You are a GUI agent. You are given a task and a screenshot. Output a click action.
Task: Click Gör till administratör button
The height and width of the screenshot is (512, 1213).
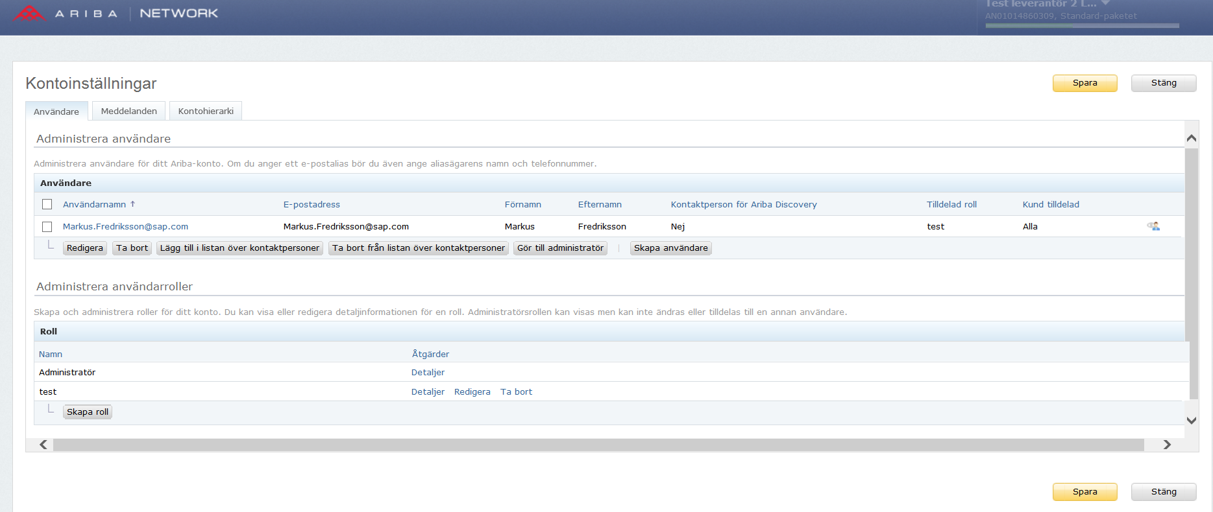[560, 248]
